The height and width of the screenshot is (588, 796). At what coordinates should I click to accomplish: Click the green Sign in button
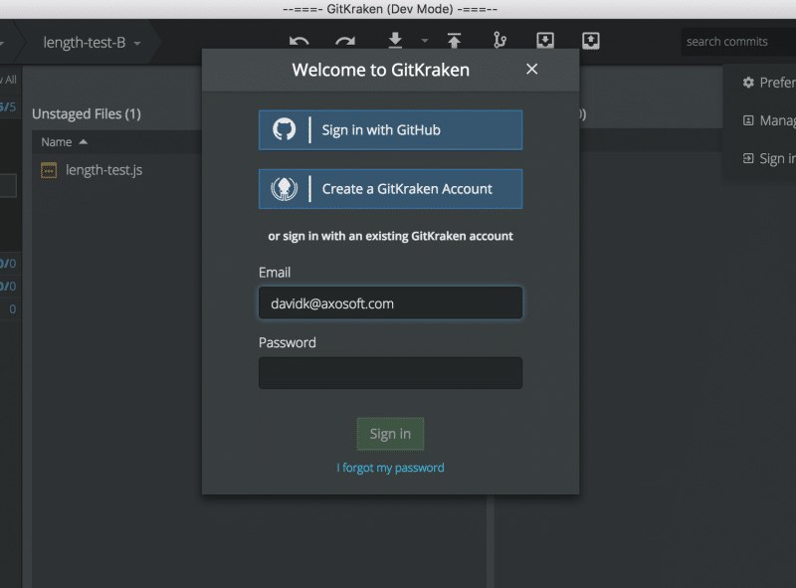pos(390,434)
